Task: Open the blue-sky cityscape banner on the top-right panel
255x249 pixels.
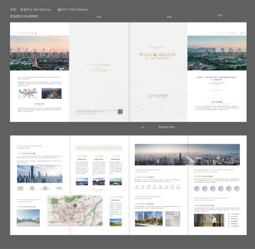Action: [217, 53]
